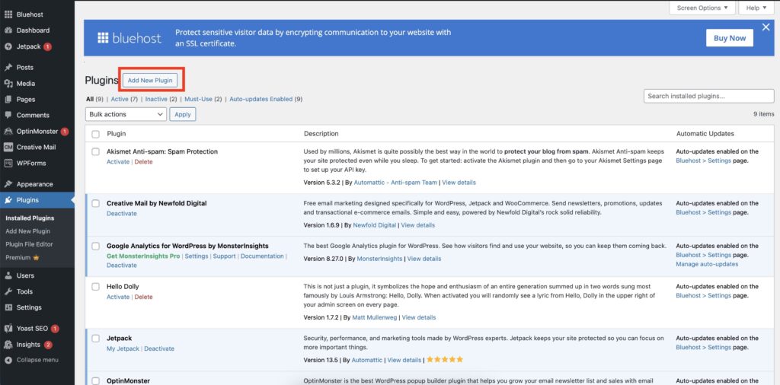
Task: Click the Automattic - Anti-spam Team link
Action: pyautogui.click(x=395, y=183)
